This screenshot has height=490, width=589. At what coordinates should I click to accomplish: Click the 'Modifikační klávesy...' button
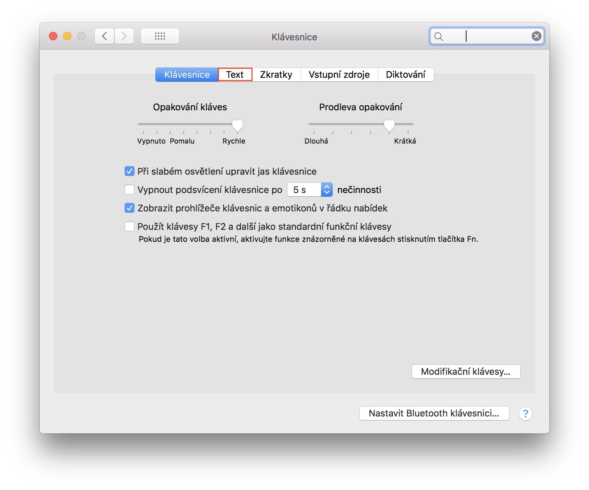pyautogui.click(x=466, y=372)
